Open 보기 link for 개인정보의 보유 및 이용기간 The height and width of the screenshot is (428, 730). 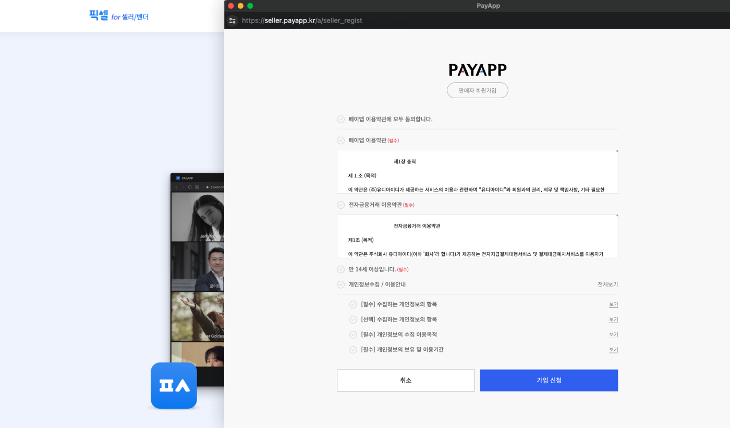tap(613, 350)
